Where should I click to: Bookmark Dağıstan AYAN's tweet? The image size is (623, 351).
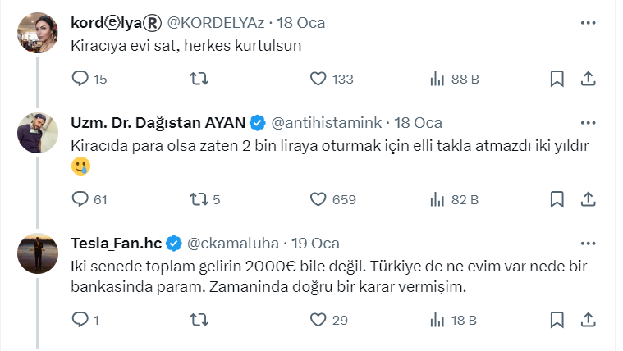point(557,198)
